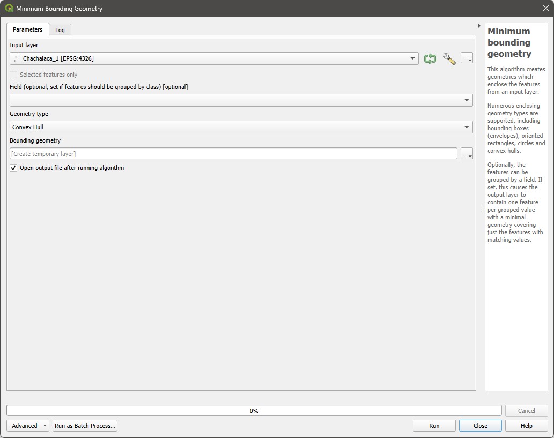Open the Input layer dropdown
Screen dimensions: 554x438
(214, 58)
